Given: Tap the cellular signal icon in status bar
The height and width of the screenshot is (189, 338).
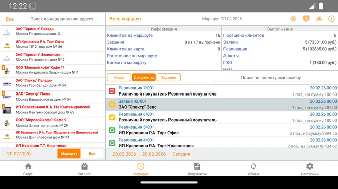Looking at the screenshot, I should click(x=312, y=6).
